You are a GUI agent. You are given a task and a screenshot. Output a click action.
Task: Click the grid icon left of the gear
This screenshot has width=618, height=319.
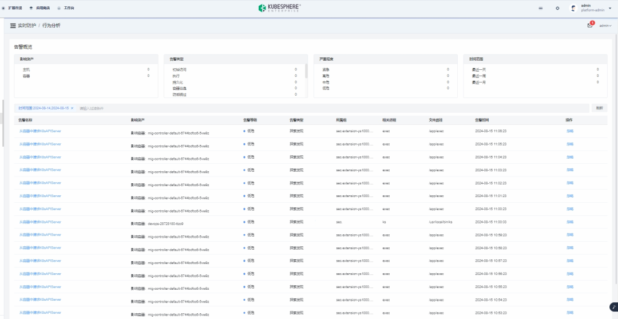pyautogui.click(x=541, y=8)
